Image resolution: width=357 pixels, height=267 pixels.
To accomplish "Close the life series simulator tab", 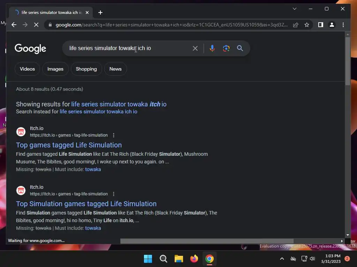I will 87,13.
